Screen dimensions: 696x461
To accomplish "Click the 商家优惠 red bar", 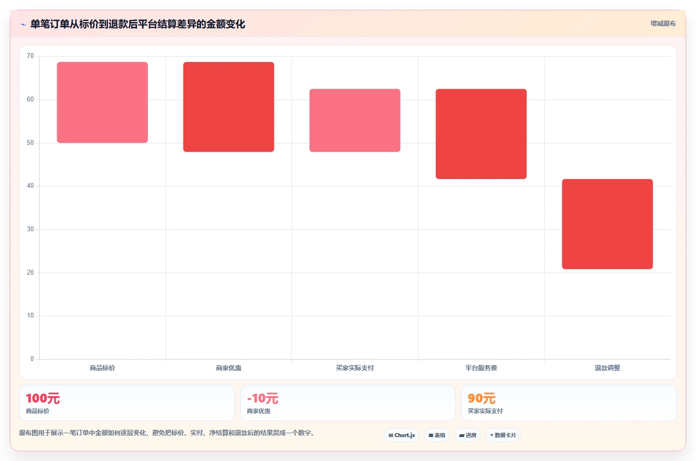I will coord(228,107).
